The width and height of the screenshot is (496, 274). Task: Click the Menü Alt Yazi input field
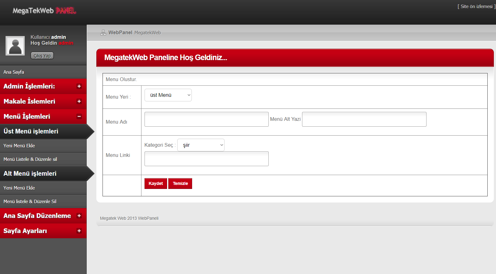point(364,119)
